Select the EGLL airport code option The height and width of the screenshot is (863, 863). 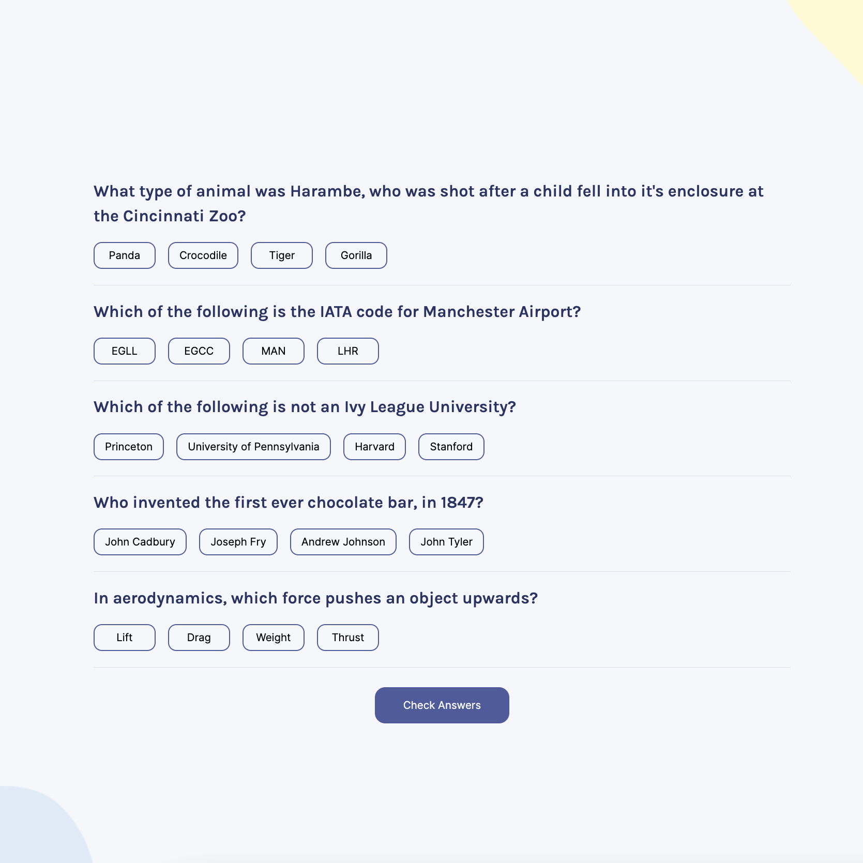pos(124,351)
